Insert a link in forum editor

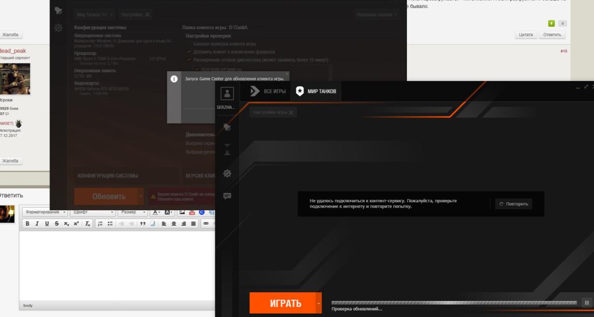tap(205, 224)
